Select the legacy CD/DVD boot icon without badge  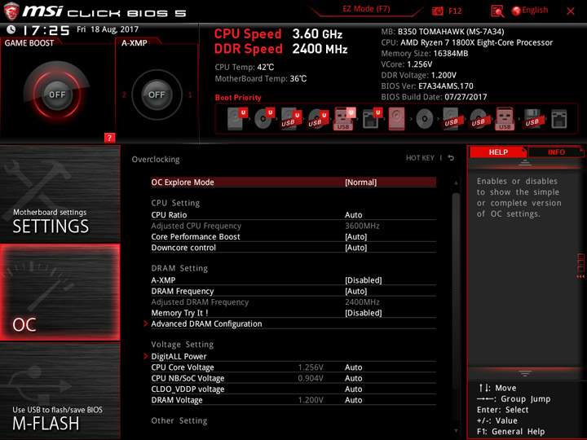[425, 119]
